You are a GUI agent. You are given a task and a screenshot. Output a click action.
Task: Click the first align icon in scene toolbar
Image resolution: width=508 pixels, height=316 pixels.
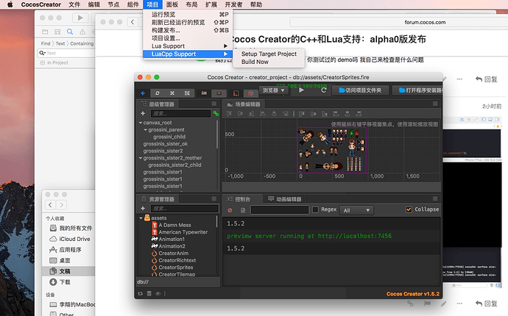(229, 113)
